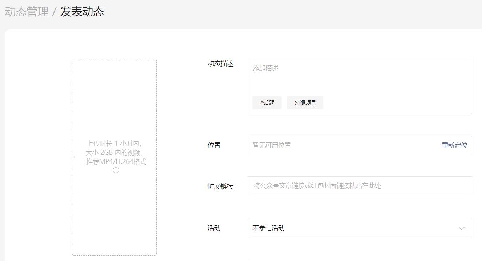Insert a #话题 hashtag topic
Image resolution: width=482 pixels, height=261 pixels.
[x=267, y=103]
